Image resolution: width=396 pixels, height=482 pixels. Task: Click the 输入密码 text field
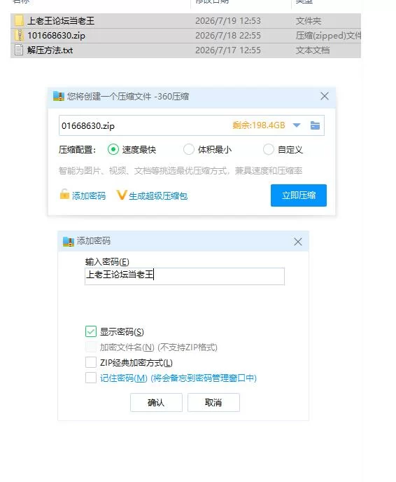(x=185, y=276)
